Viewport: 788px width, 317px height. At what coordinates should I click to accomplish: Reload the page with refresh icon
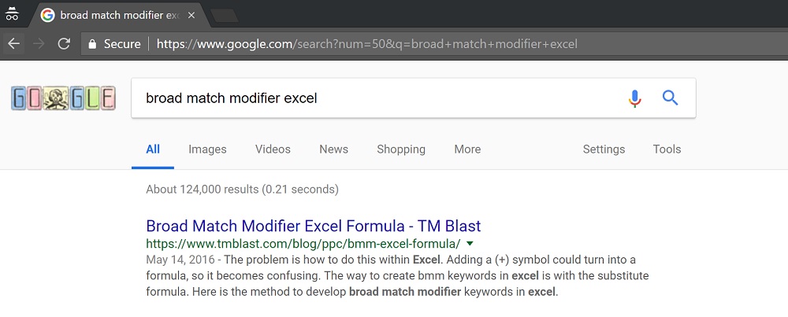pyautogui.click(x=64, y=43)
